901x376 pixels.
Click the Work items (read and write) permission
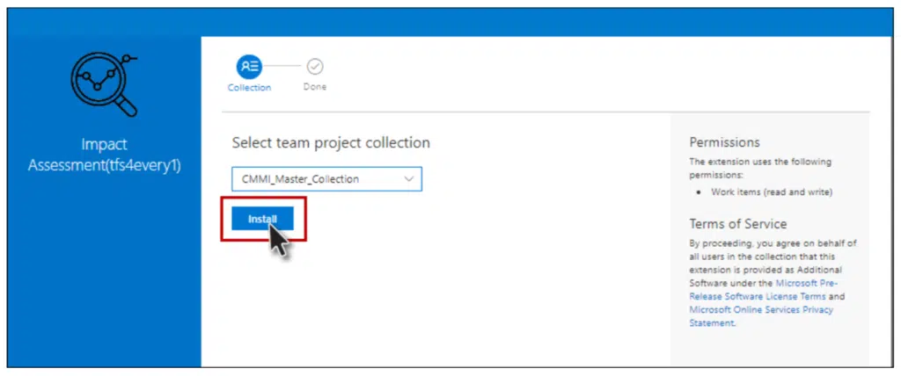pyautogui.click(x=765, y=192)
